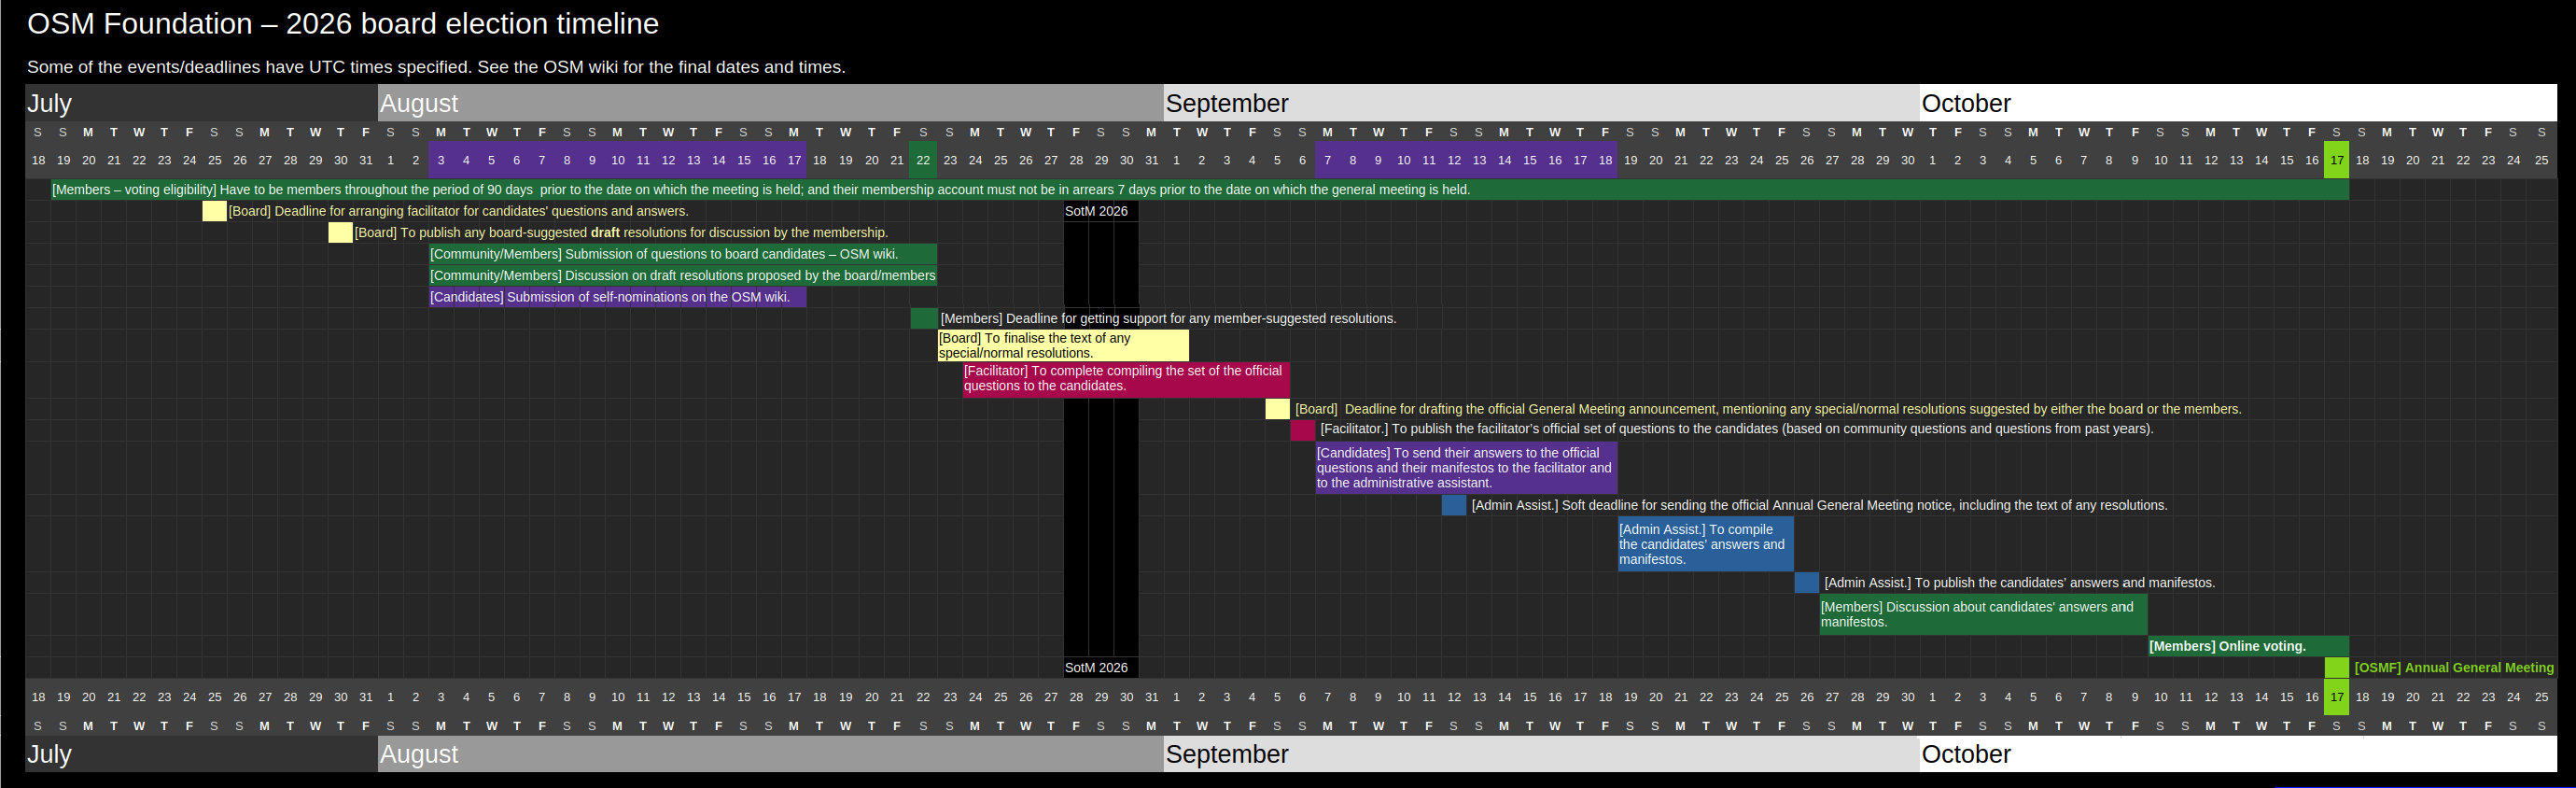The image size is (2576, 788).
Task: Click the September month footer below the timeline
Action: (1541, 754)
